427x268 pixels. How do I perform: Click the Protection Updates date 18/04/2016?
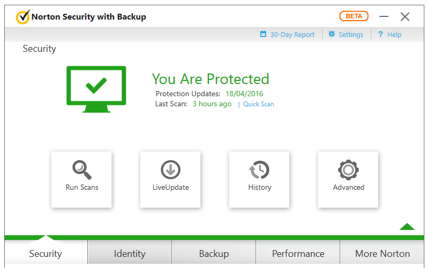click(x=244, y=94)
